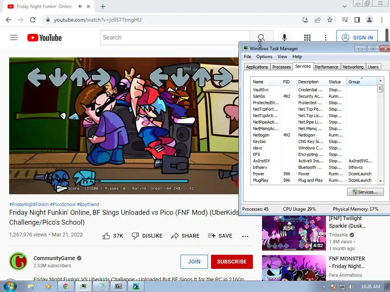Sort services by the Description column

coord(311,82)
